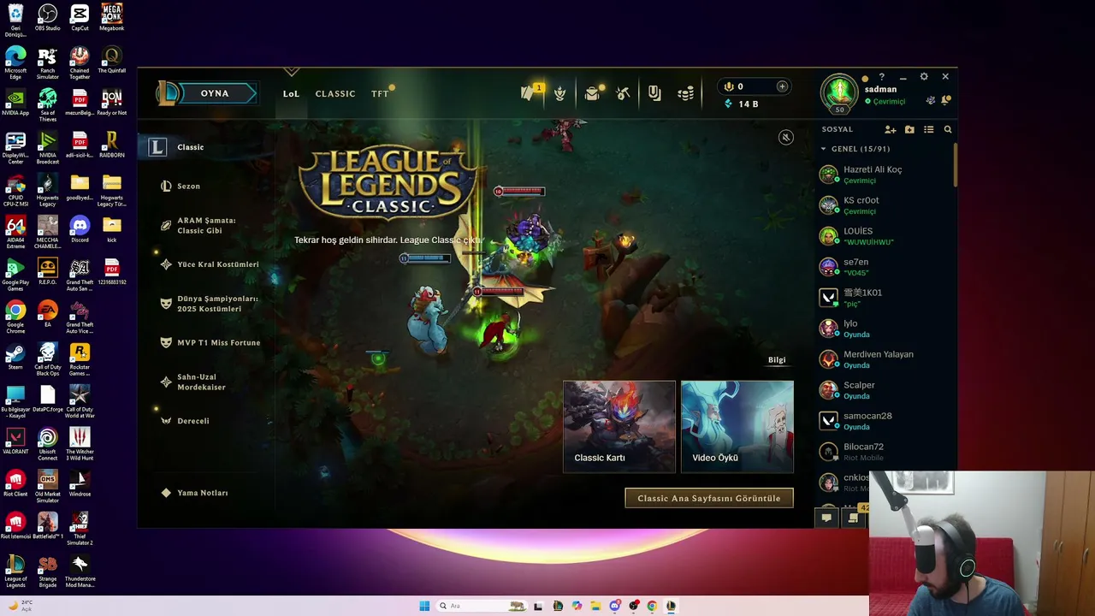Open File Explorer from the taskbar
Viewport: 1095px width, 616px height.
click(595, 606)
